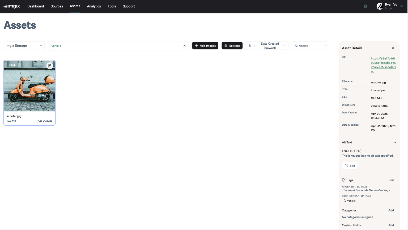Click Add next to Categories

[x=391, y=210]
